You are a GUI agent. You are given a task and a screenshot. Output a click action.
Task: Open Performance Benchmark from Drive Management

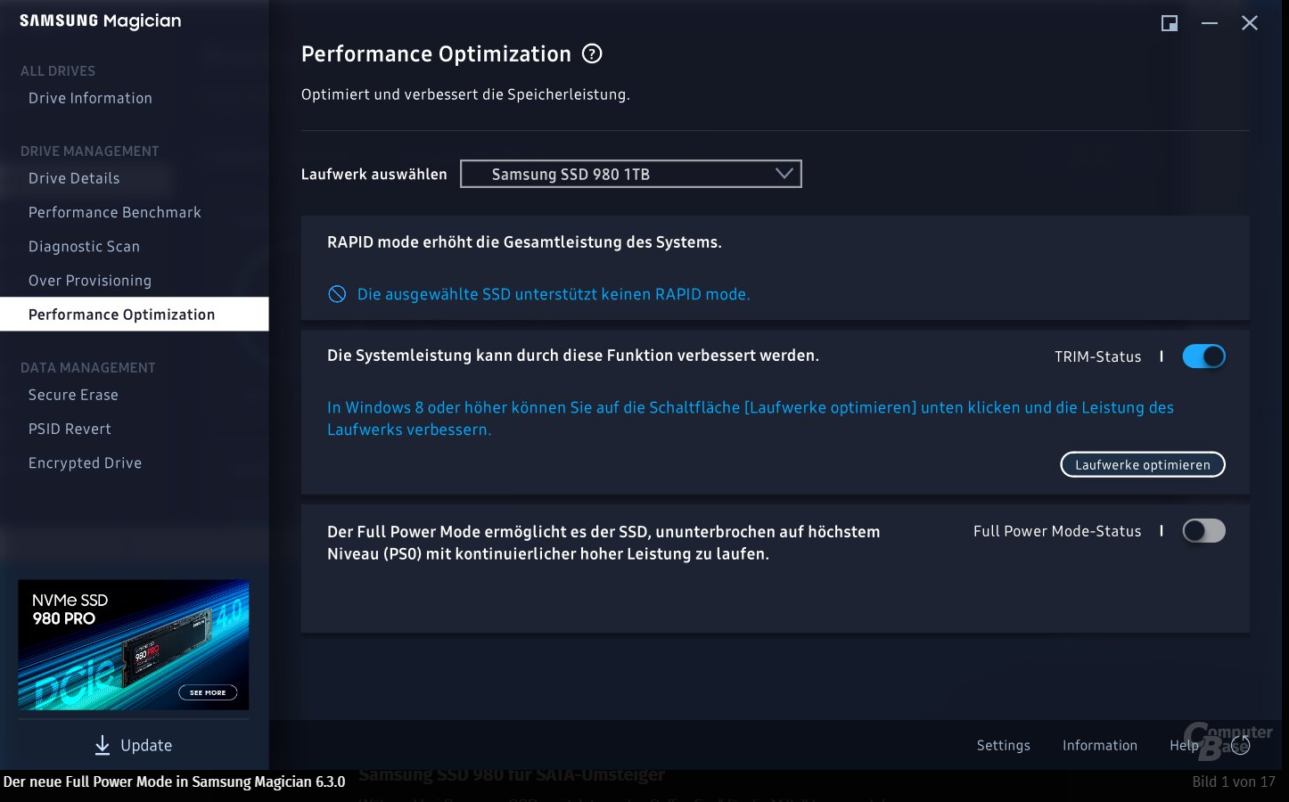pos(114,212)
